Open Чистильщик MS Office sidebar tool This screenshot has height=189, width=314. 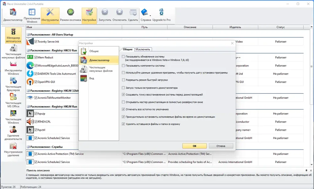tap(13, 101)
